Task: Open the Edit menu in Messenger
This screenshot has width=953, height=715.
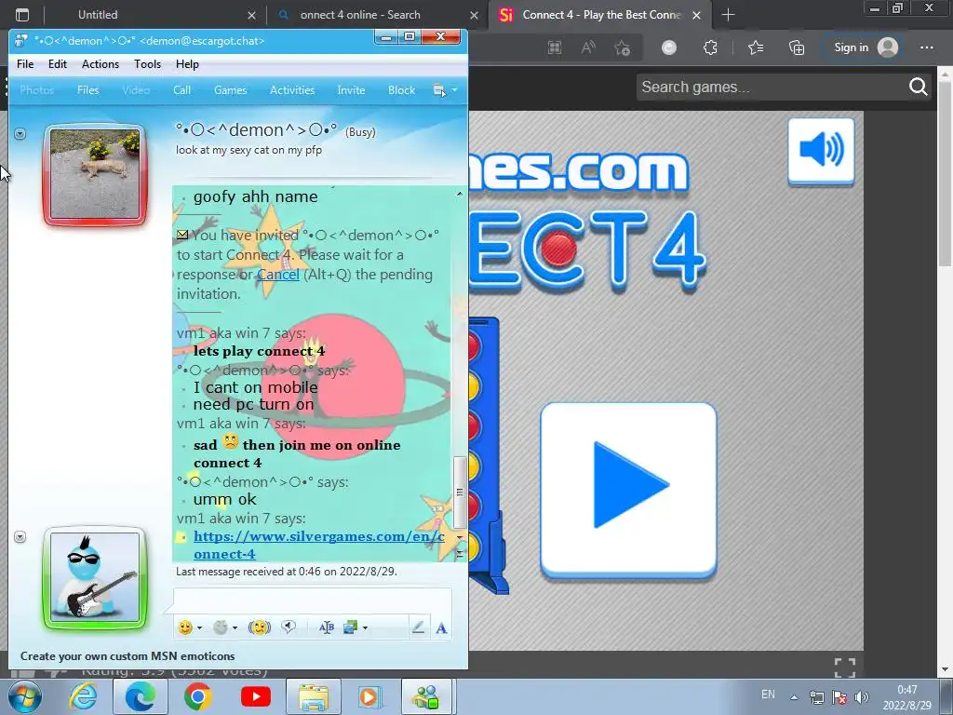Action: 58,64
